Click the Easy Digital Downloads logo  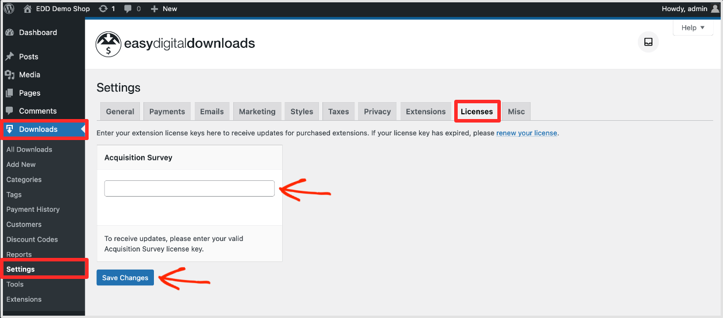click(176, 43)
